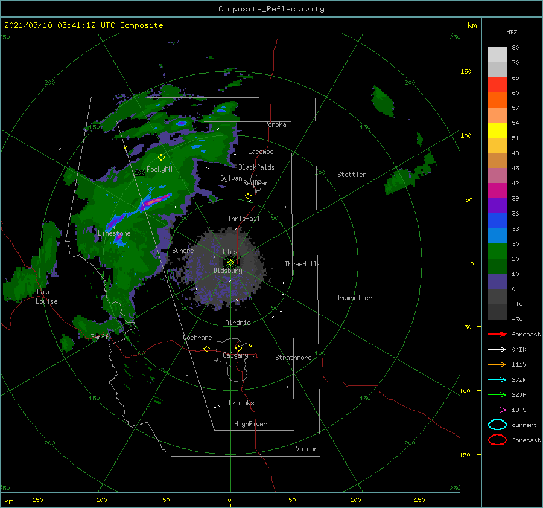Select the green 22JP arrow legend icon

coord(497,394)
